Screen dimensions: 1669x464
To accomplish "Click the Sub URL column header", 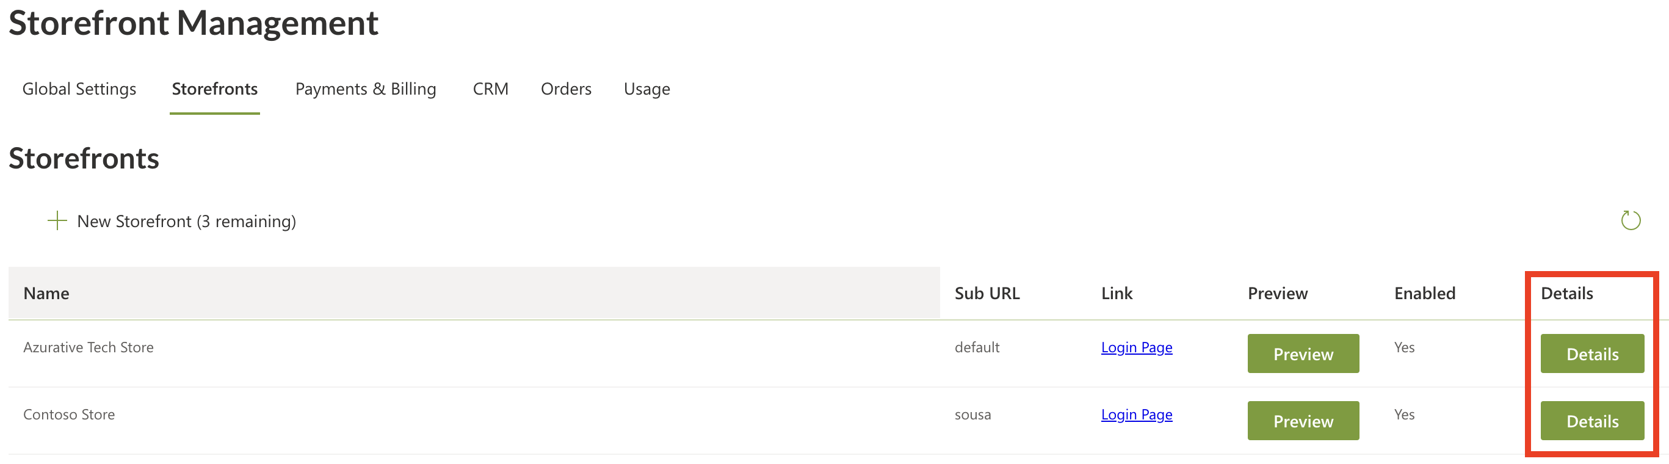I will click(987, 293).
